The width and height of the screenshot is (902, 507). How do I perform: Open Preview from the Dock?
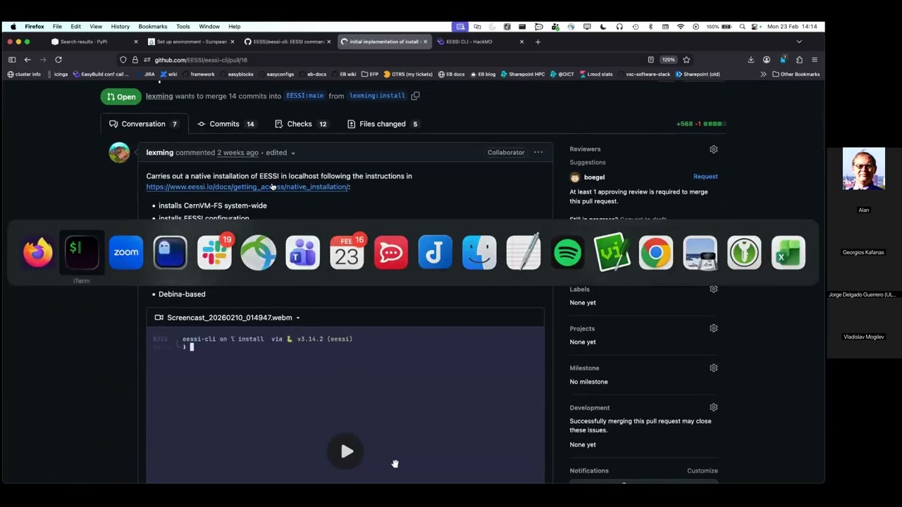pyautogui.click(x=700, y=253)
